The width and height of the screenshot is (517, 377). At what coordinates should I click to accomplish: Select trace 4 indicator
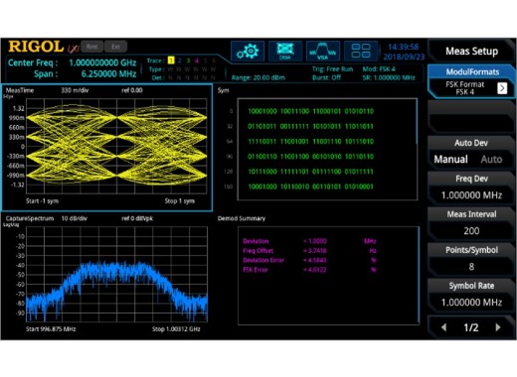tap(197, 61)
